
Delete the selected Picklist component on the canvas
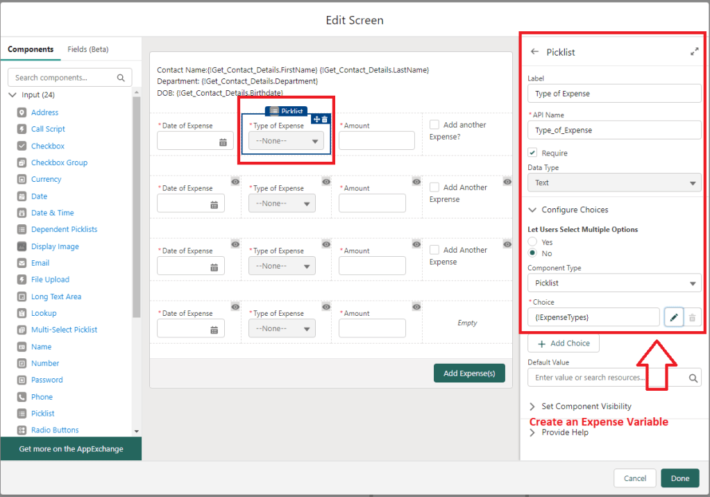tap(325, 119)
